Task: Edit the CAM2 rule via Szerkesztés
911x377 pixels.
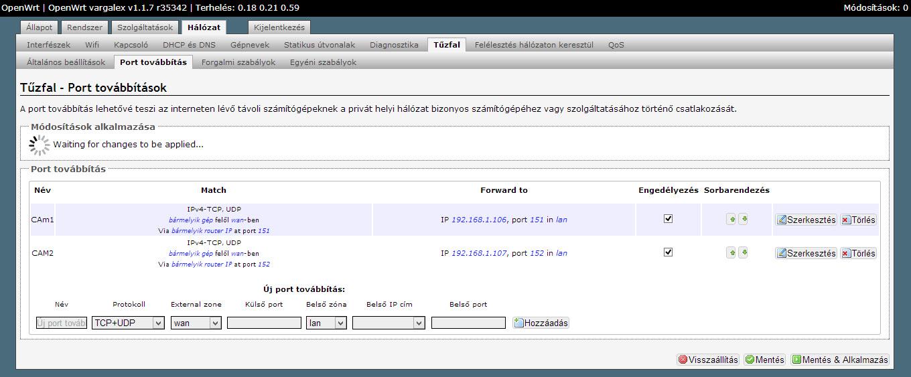Action: [806, 253]
